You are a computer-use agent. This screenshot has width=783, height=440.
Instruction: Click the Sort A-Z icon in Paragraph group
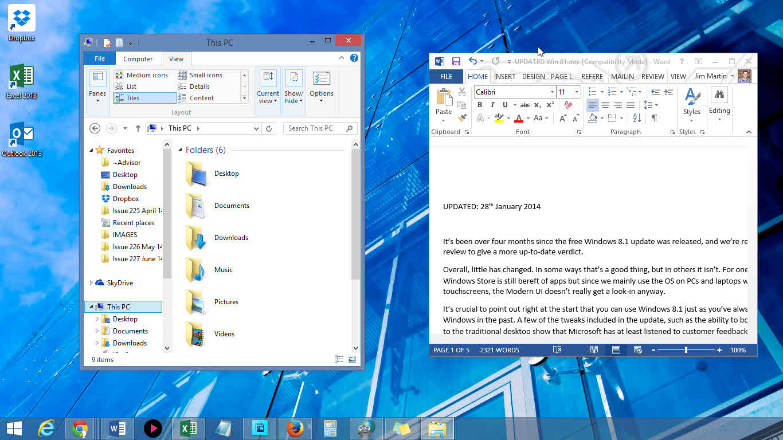click(637, 118)
